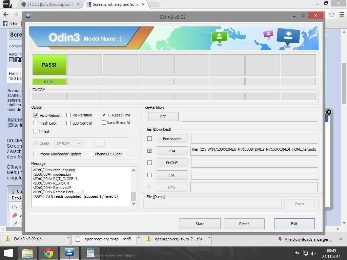Click the PIT file path field

[x=249, y=117]
